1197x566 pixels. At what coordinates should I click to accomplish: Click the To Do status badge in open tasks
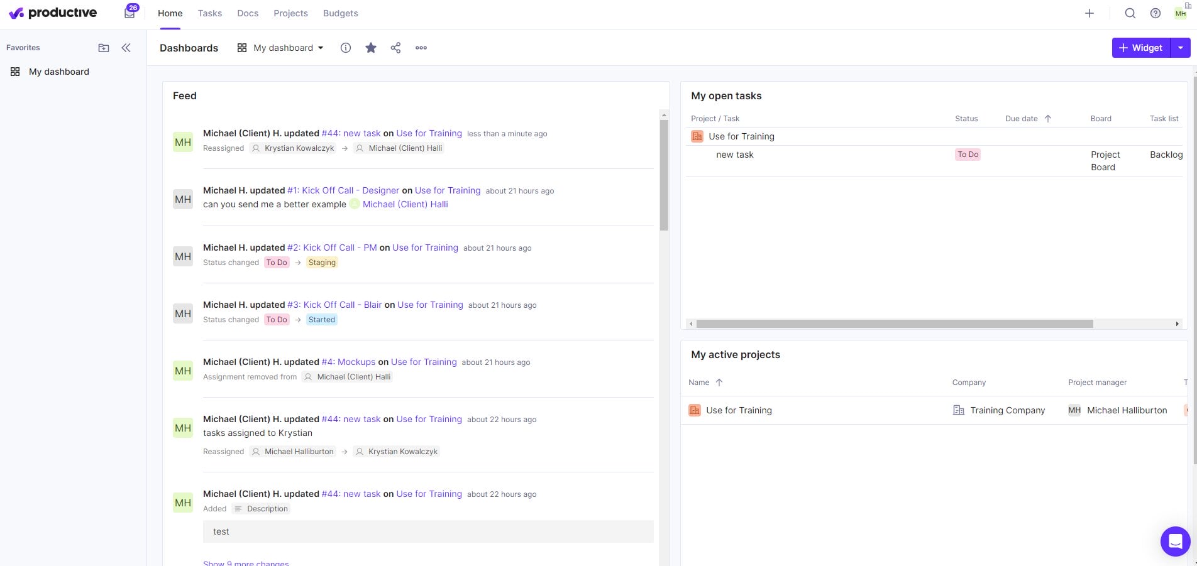968,155
